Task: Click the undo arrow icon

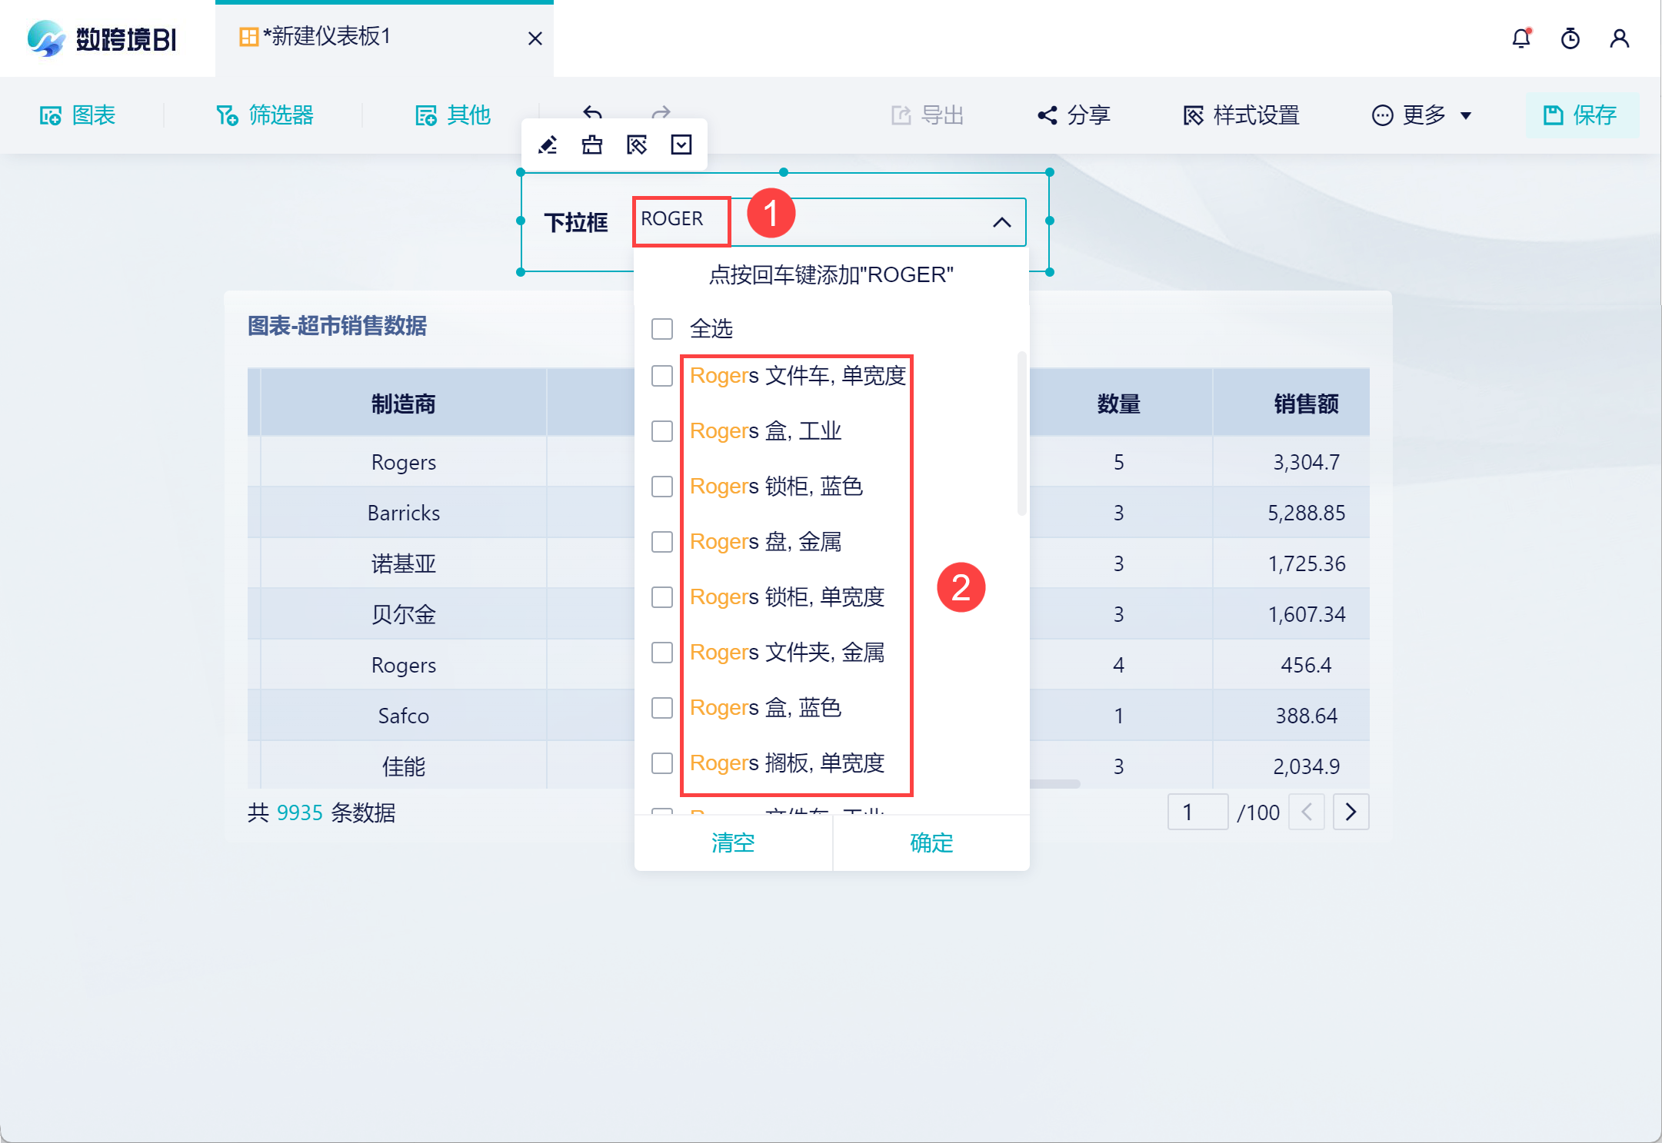Action: pos(592,112)
